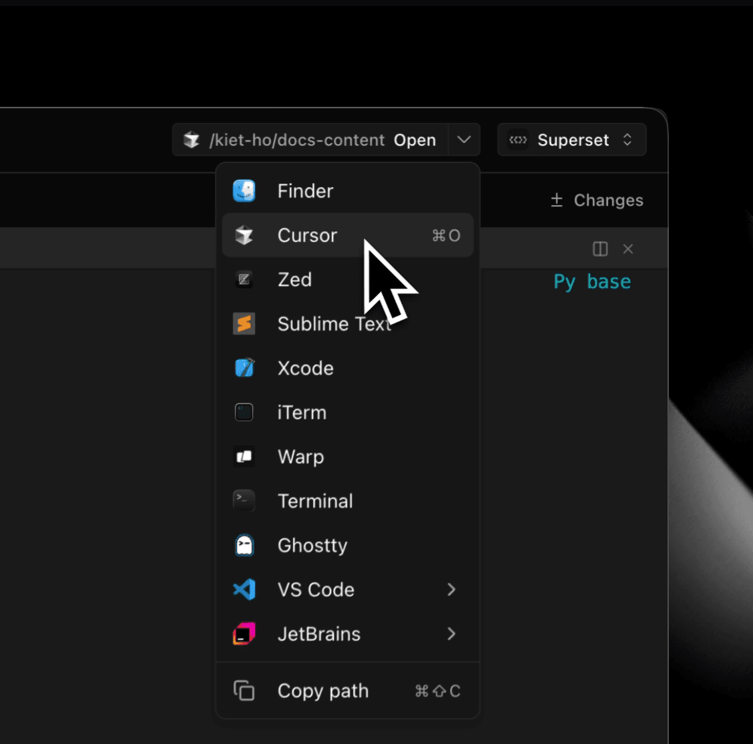Click the Superset workspace icon
This screenshot has width=753, height=744.
[518, 140]
